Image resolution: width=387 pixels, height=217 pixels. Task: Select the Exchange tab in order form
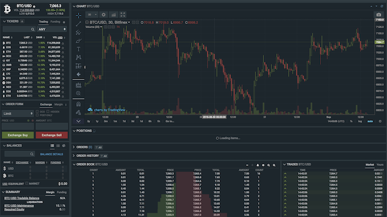[x=46, y=104]
